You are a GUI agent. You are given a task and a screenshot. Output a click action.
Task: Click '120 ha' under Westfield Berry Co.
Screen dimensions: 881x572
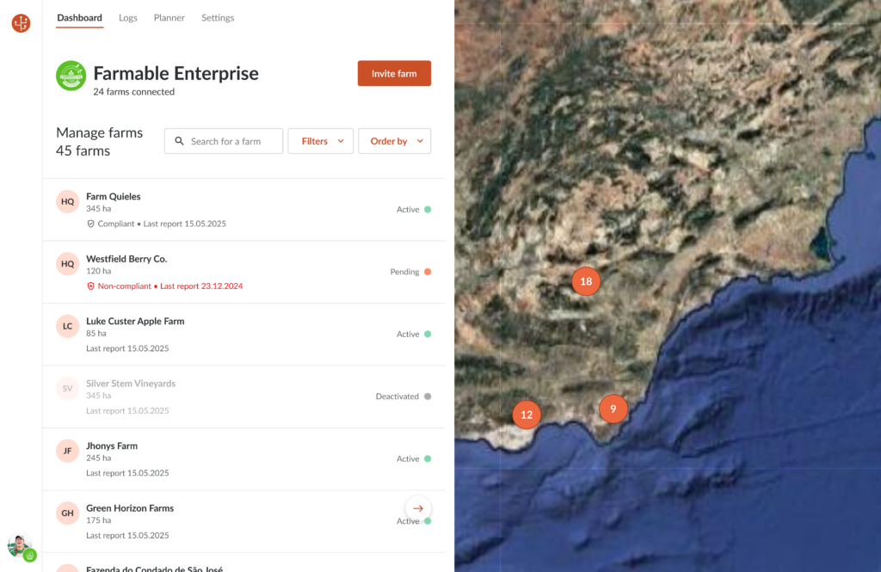click(98, 272)
